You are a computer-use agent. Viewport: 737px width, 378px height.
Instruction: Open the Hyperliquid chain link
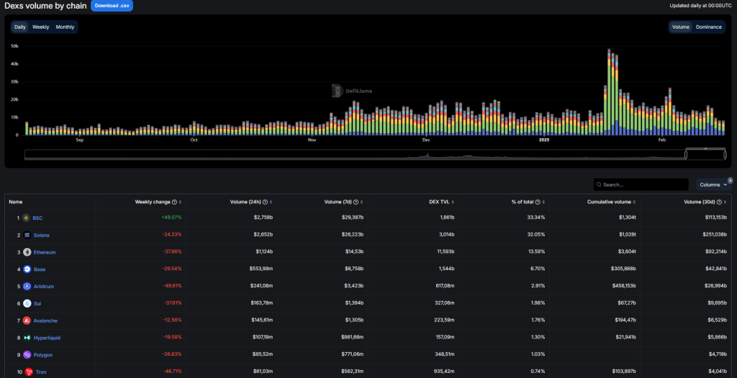(x=47, y=338)
